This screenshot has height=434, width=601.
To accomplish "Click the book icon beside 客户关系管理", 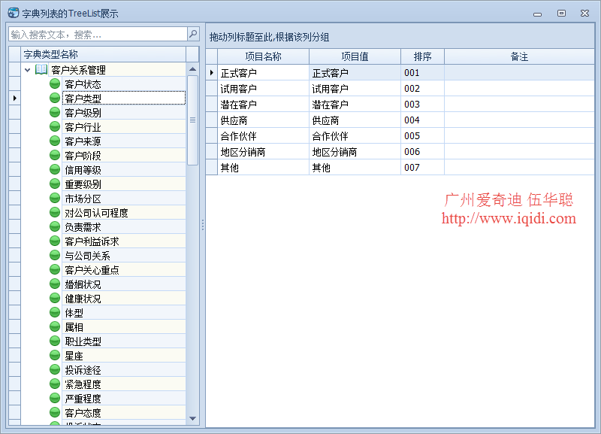I will [x=41, y=69].
